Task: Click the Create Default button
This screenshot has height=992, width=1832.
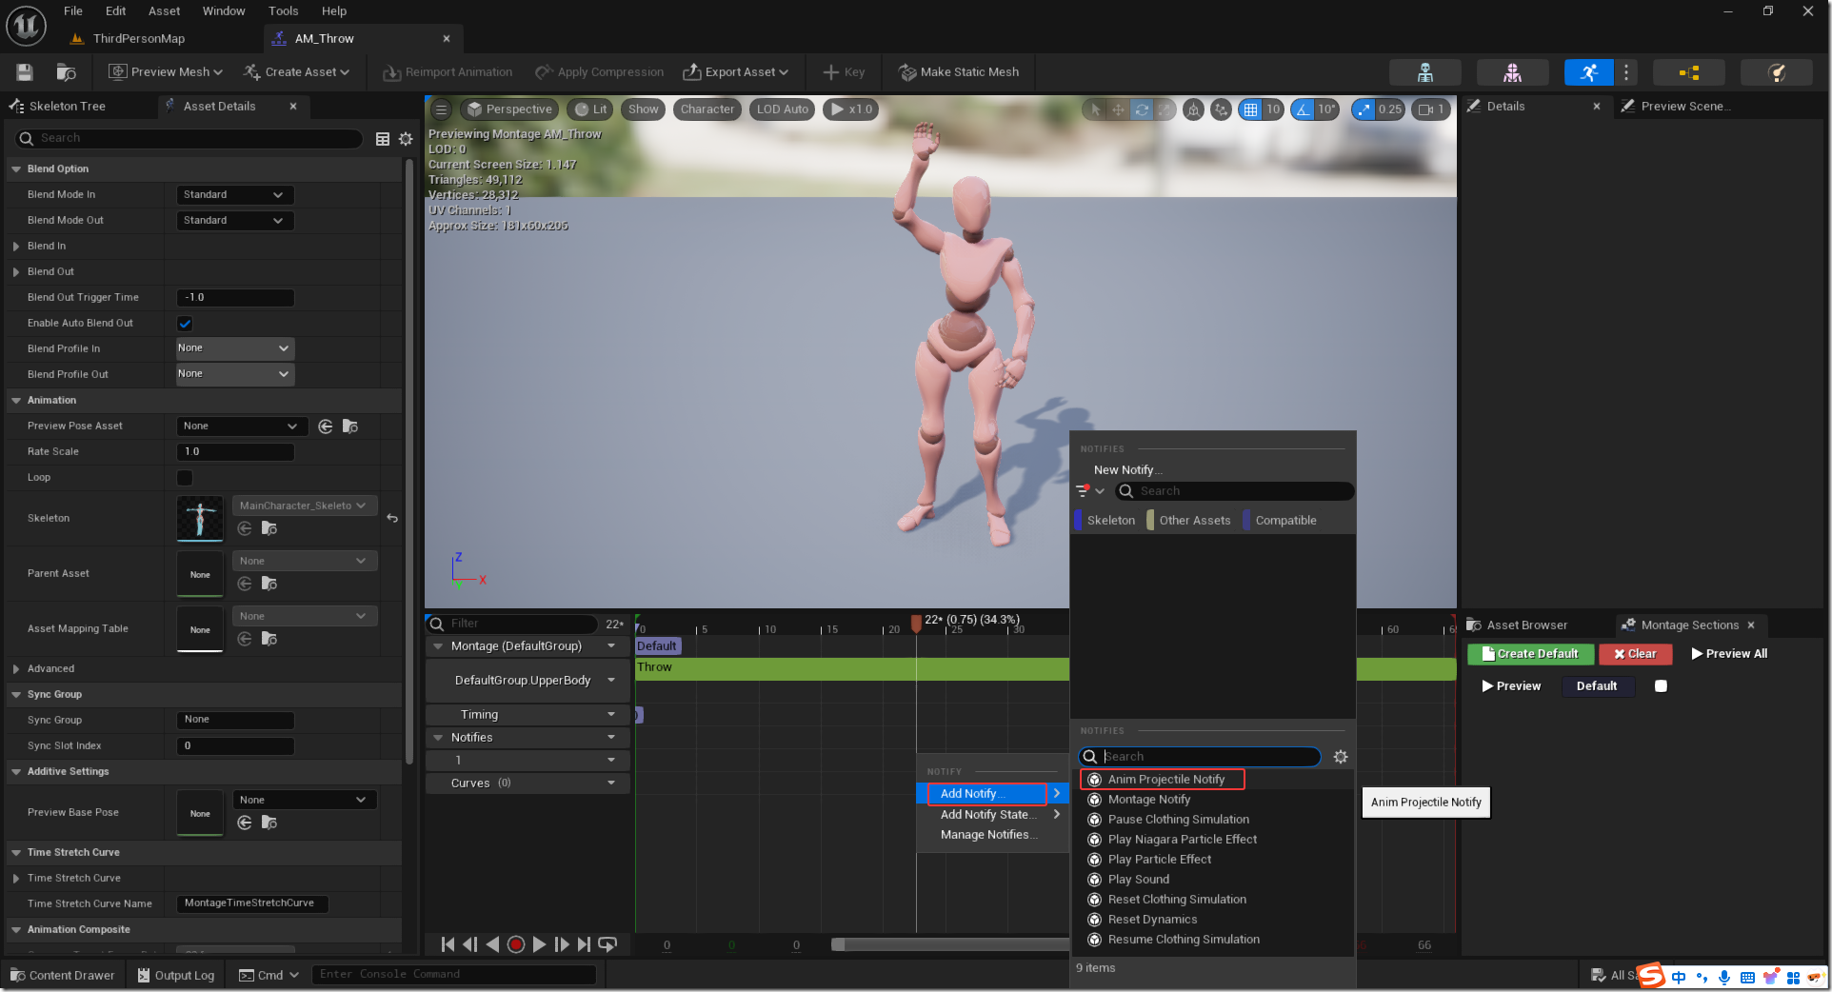Action: click(1530, 654)
